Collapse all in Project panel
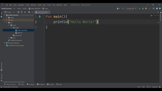The height and width of the screenshot is (91, 162). [x=25, y=12]
